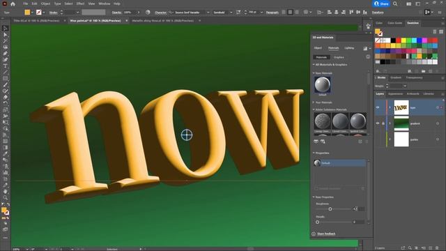
Task: Click the recolor artwork globe icon
Action: tap(148, 13)
